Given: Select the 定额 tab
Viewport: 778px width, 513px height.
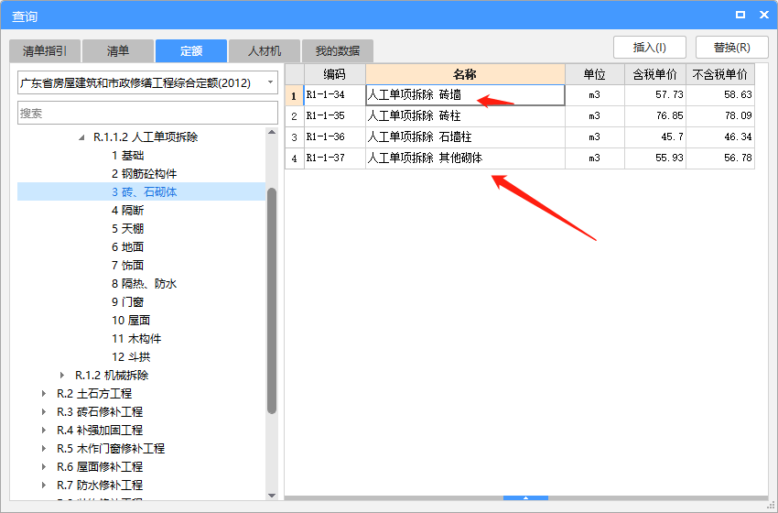Looking at the screenshot, I should click(x=191, y=50).
